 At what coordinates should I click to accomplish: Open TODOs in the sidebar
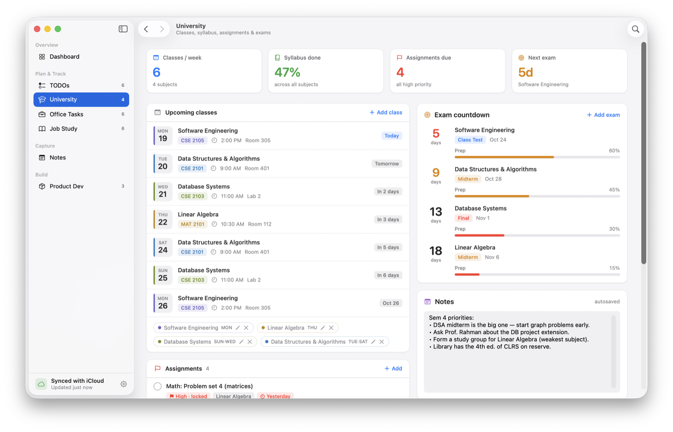pyautogui.click(x=81, y=85)
